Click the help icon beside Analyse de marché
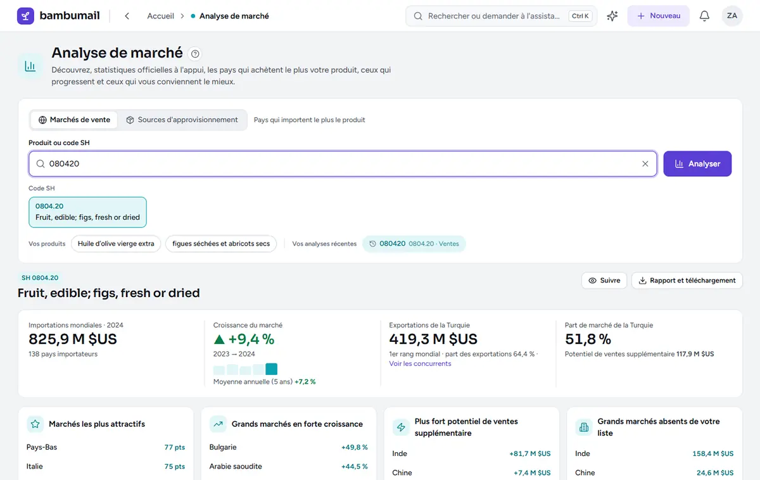 click(x=195, y=54)
